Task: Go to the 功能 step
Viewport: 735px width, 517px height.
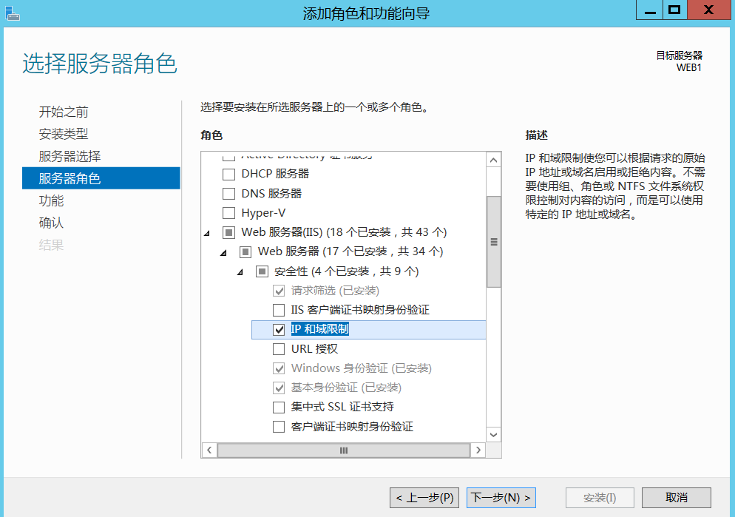Action: [x=51, y=200]
